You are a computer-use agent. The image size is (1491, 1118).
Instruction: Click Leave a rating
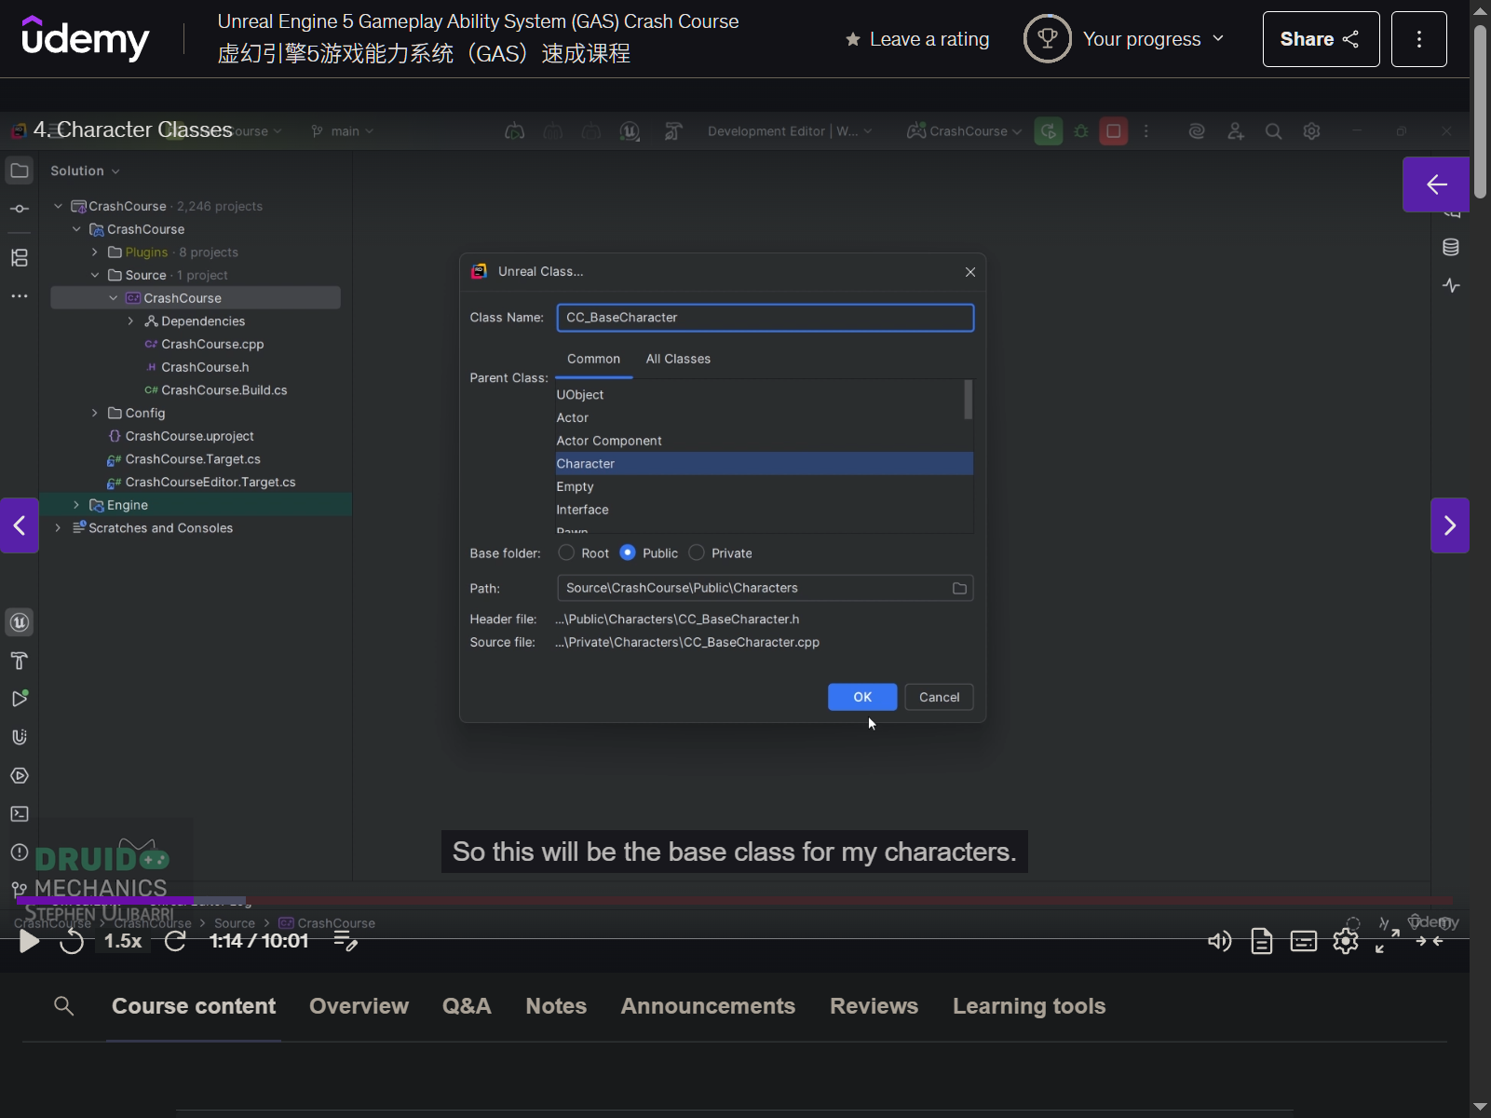click(x=917, y=39)
